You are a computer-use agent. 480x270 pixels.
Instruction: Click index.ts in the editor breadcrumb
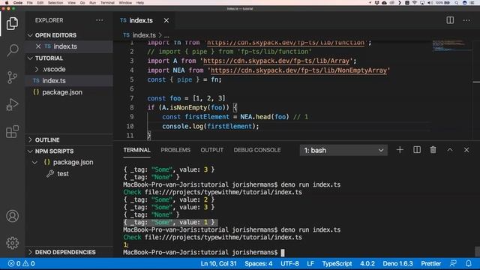[x=144, y=35]
